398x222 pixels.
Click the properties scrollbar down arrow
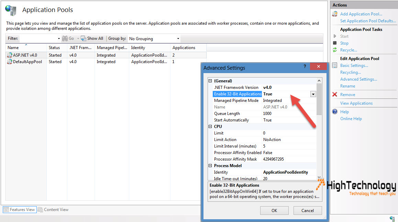coord(319,178)
